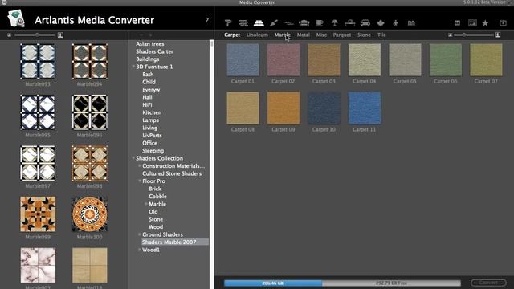Select the bench category icon
The image size is (514, 289).
coord(350,23)
